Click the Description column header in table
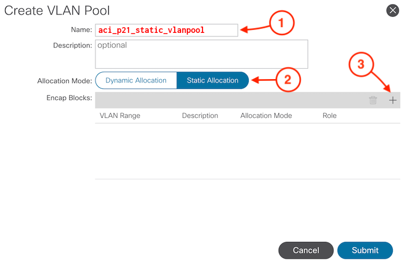Viewport: 405px width, 265px height. [200, 115]
